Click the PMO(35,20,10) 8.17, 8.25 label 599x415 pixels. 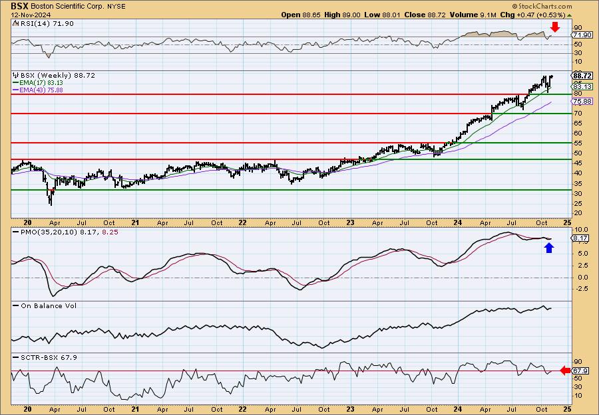69,232
